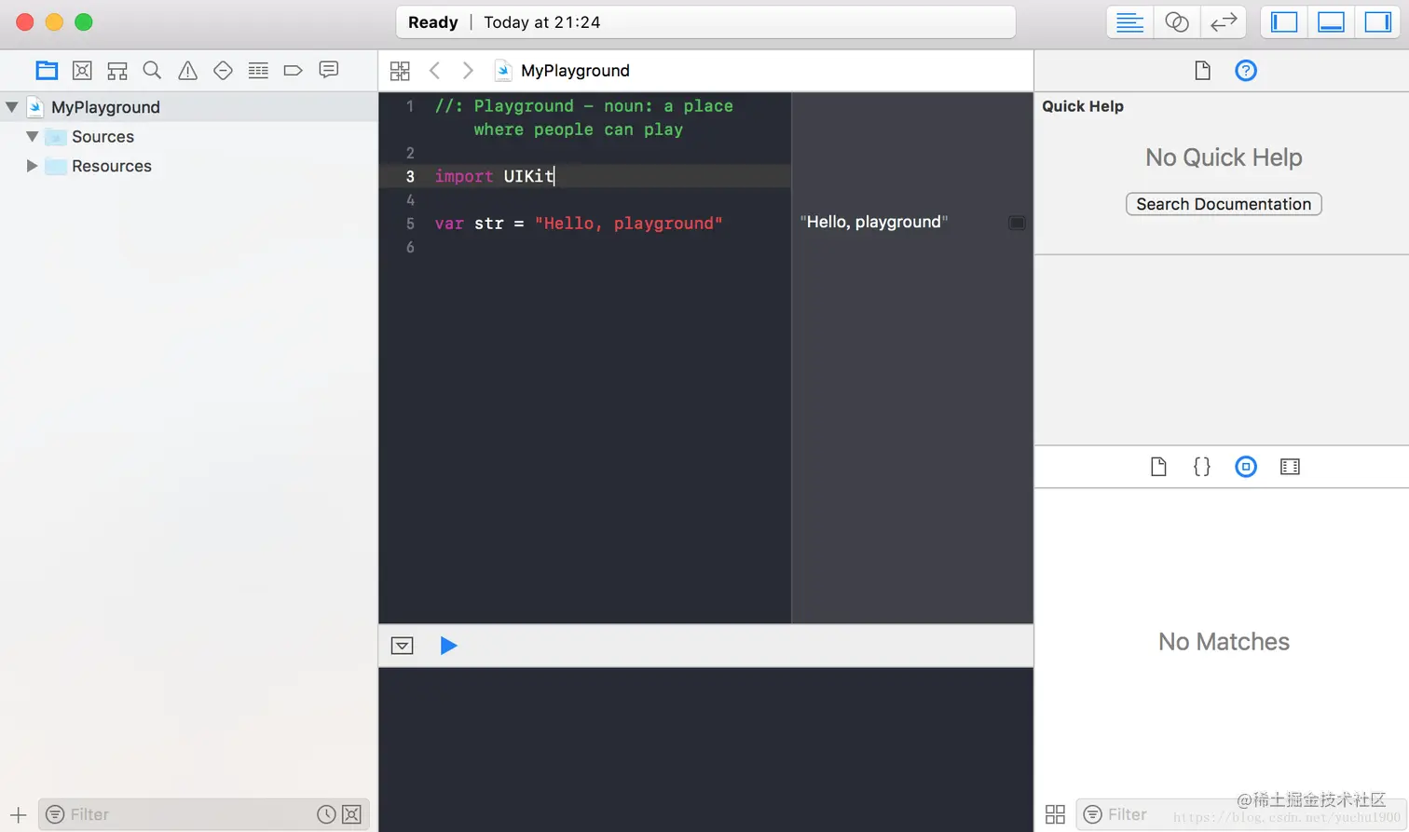Run the playground with play button

pos(448,646)
